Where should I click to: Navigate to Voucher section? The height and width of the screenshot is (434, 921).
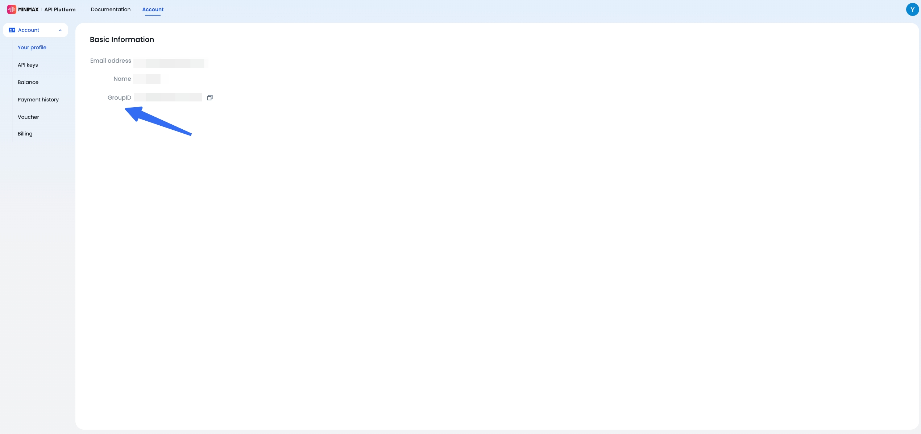tap(28, 117)
